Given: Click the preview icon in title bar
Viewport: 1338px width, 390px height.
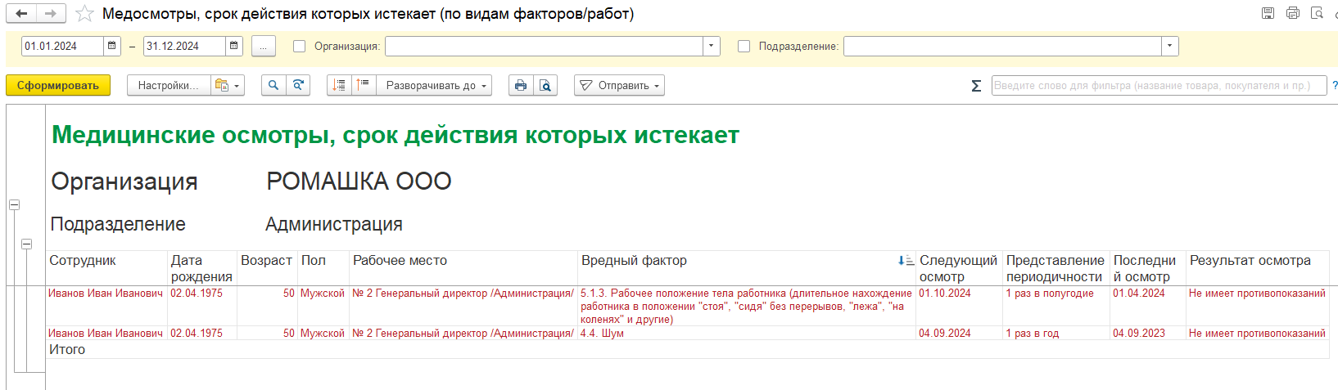Looking at the screenshot, I should [x=1317, y=13].
